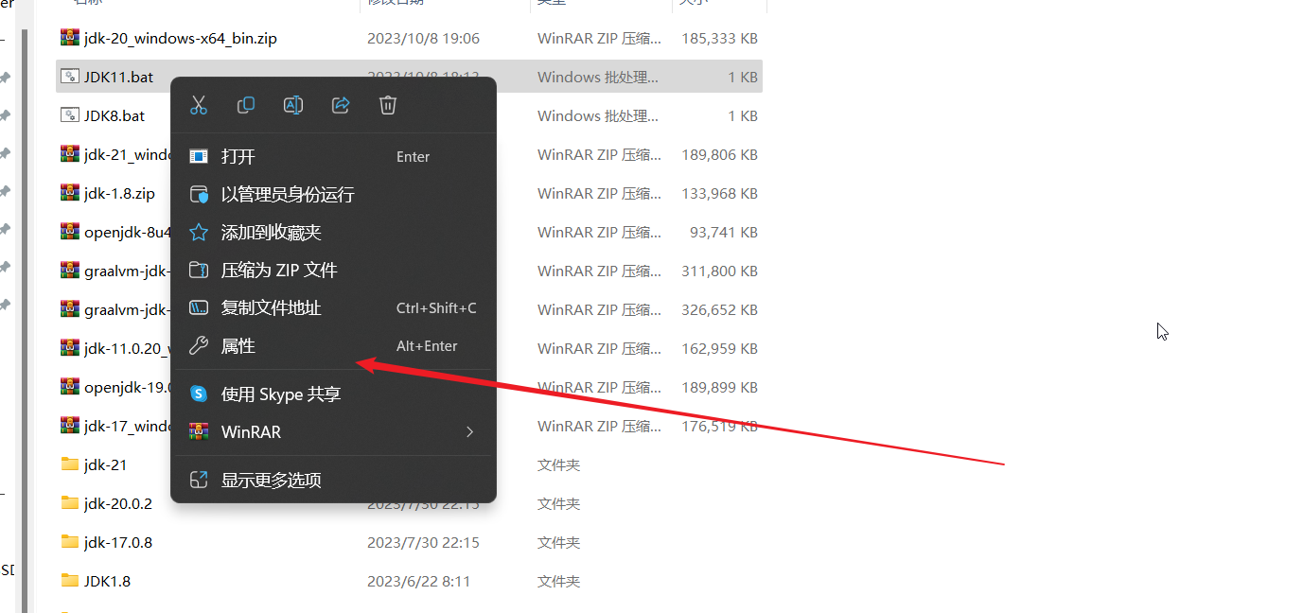Image resolution: width=1303 pixels, height=613 pixels.
Task: Choose 打开 from the context menu
Action: coord(333,156)
